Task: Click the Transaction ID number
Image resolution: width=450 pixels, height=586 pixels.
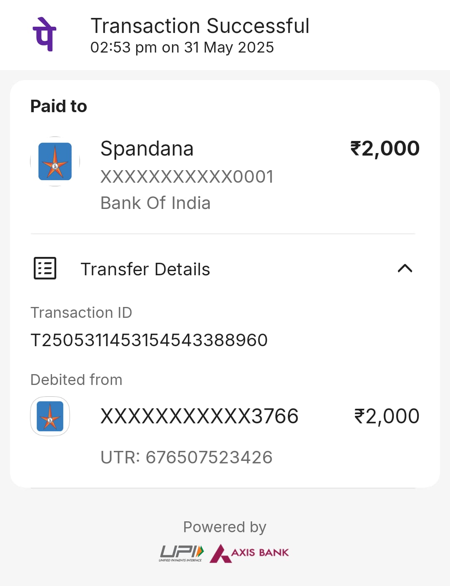Action: tap(149, 340)
